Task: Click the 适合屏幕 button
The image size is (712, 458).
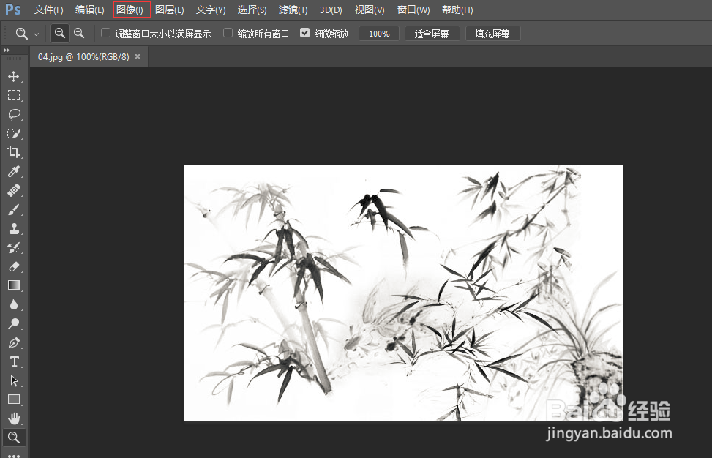Action: [432, 34]
